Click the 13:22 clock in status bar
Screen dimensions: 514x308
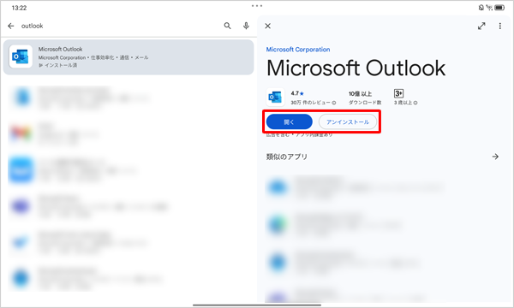(x=19, y=8)
